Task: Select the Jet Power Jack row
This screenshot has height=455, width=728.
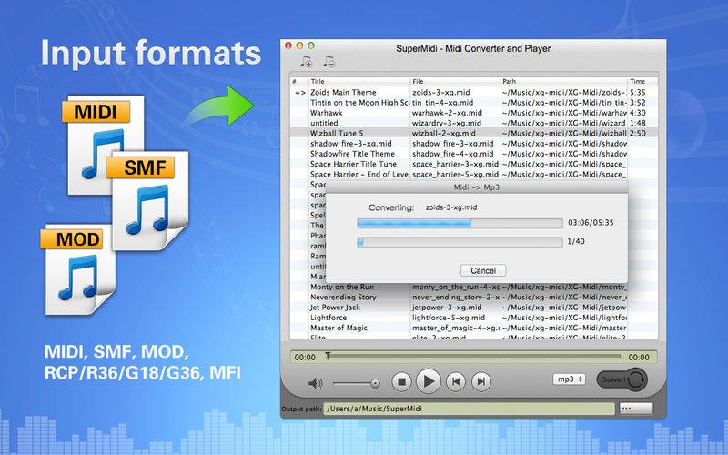Action: coord(473,308)
